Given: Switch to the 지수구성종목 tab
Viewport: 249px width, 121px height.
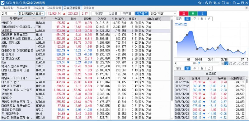Looking at the screenshot, I should pyautogui.click(x=72, y=8).
